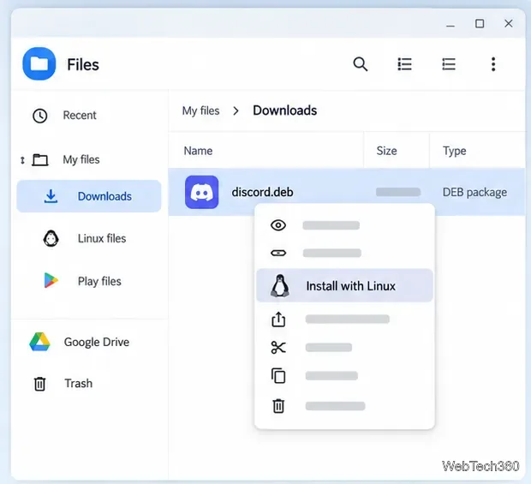Click the clock icon beside Recent

tap(40, 116)
